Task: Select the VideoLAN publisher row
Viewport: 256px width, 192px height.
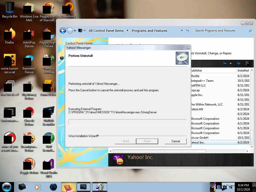Action: [220, 109]
